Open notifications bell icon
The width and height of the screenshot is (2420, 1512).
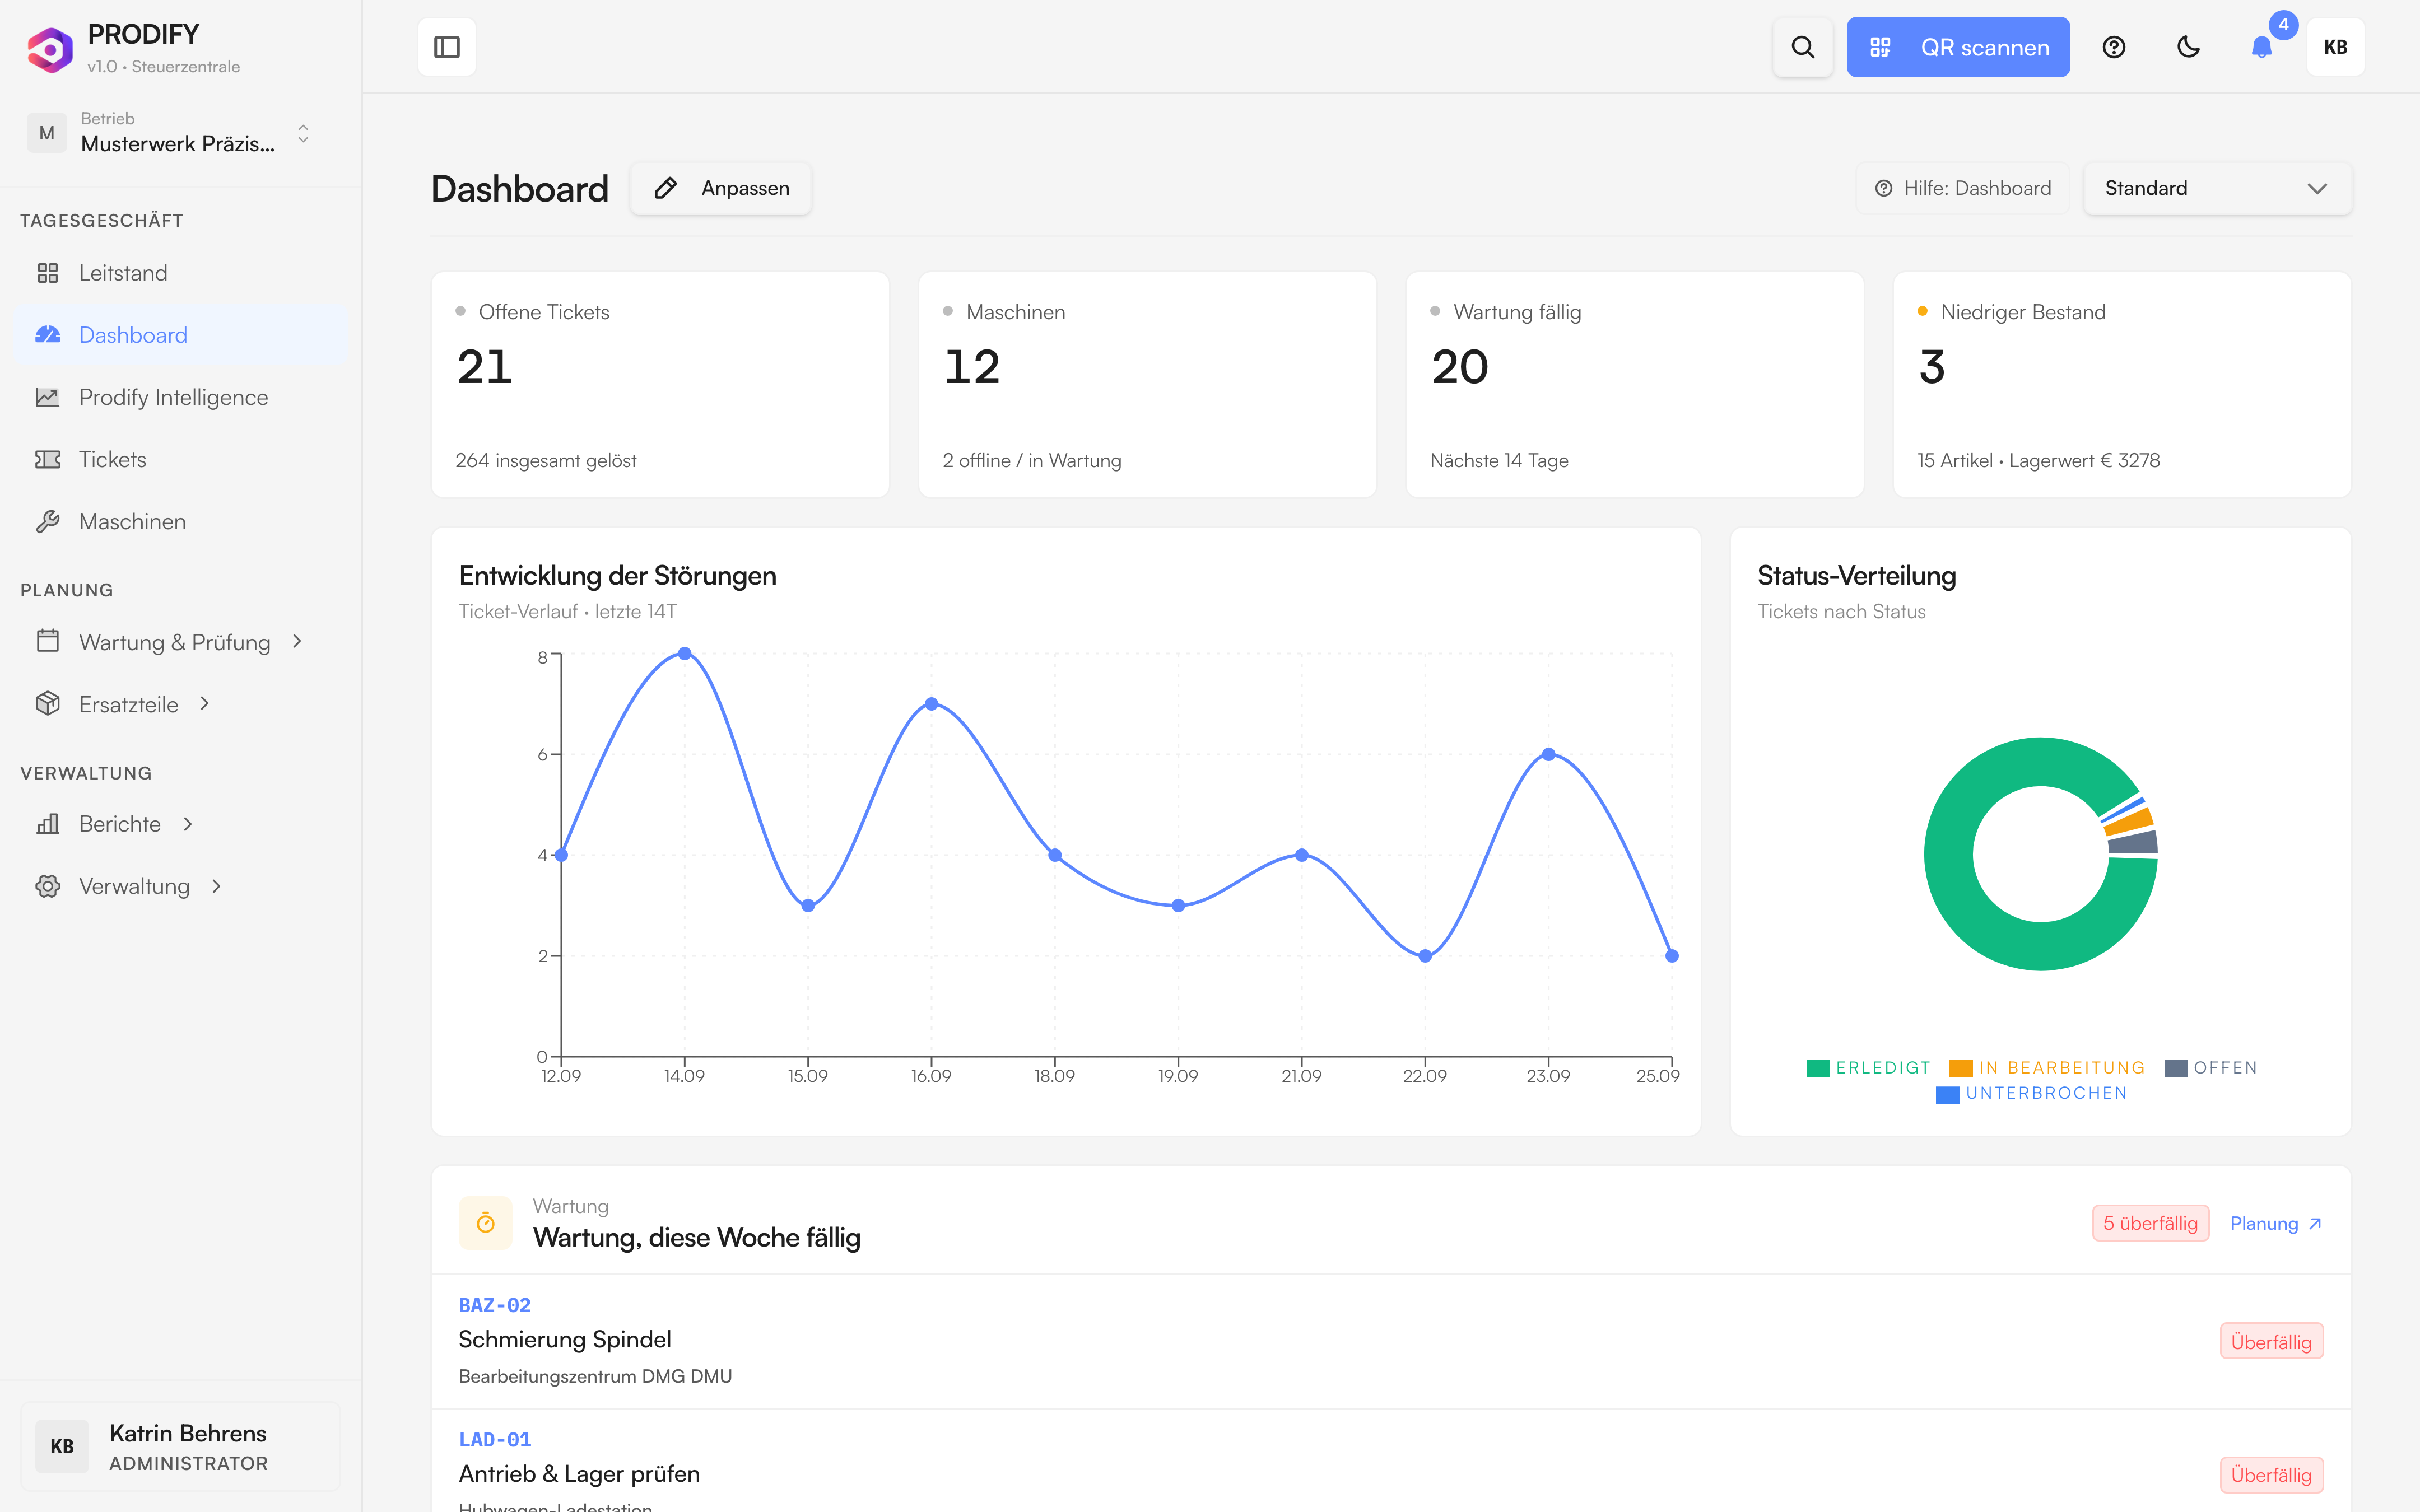pos(2262,47)
